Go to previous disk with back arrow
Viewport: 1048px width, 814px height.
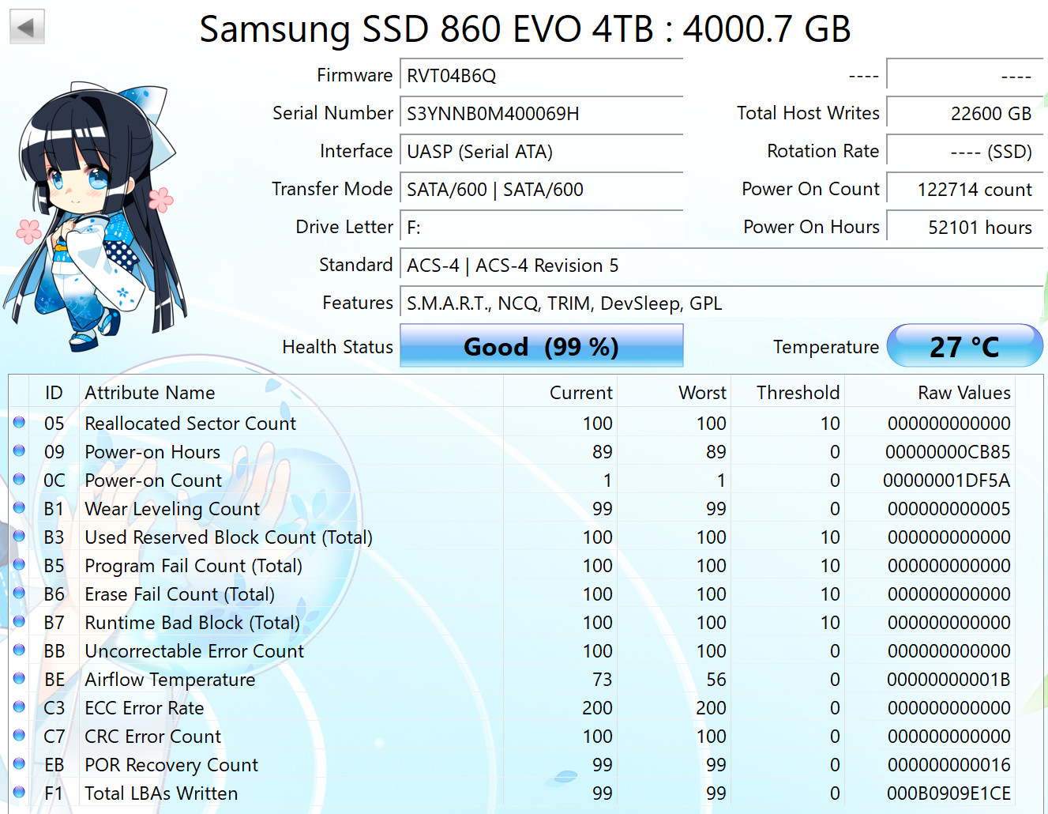[x=26, y=28]
